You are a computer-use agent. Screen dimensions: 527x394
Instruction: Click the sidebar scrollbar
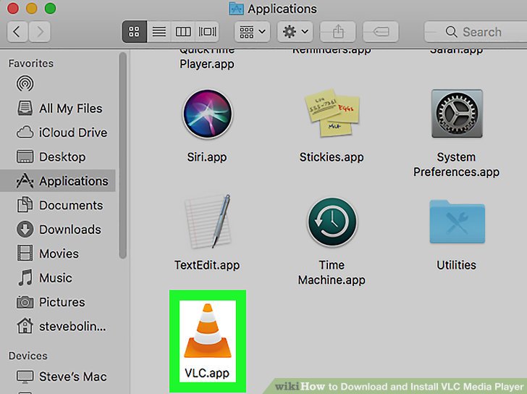click(x=123, y=155)
